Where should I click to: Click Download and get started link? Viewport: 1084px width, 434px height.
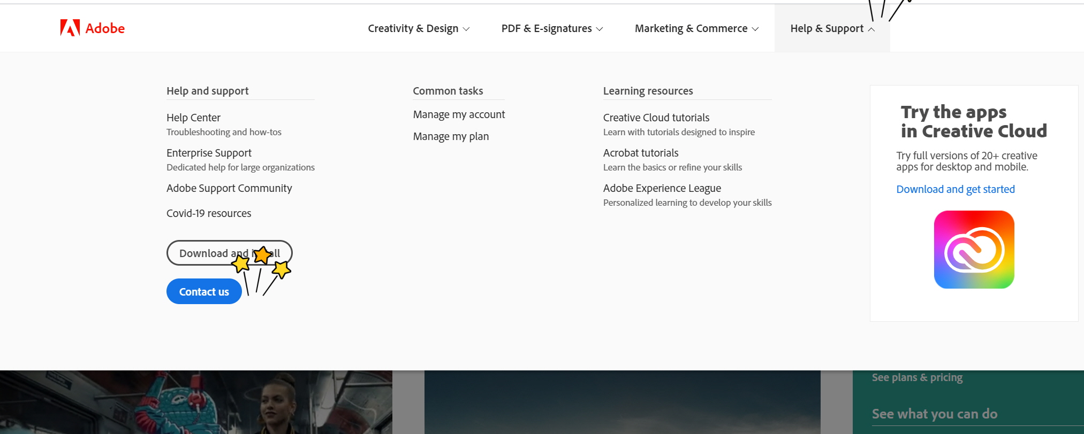[x=956, y=189]
